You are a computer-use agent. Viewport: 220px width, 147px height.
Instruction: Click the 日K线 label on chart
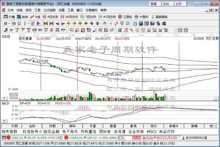coord(6,36)
